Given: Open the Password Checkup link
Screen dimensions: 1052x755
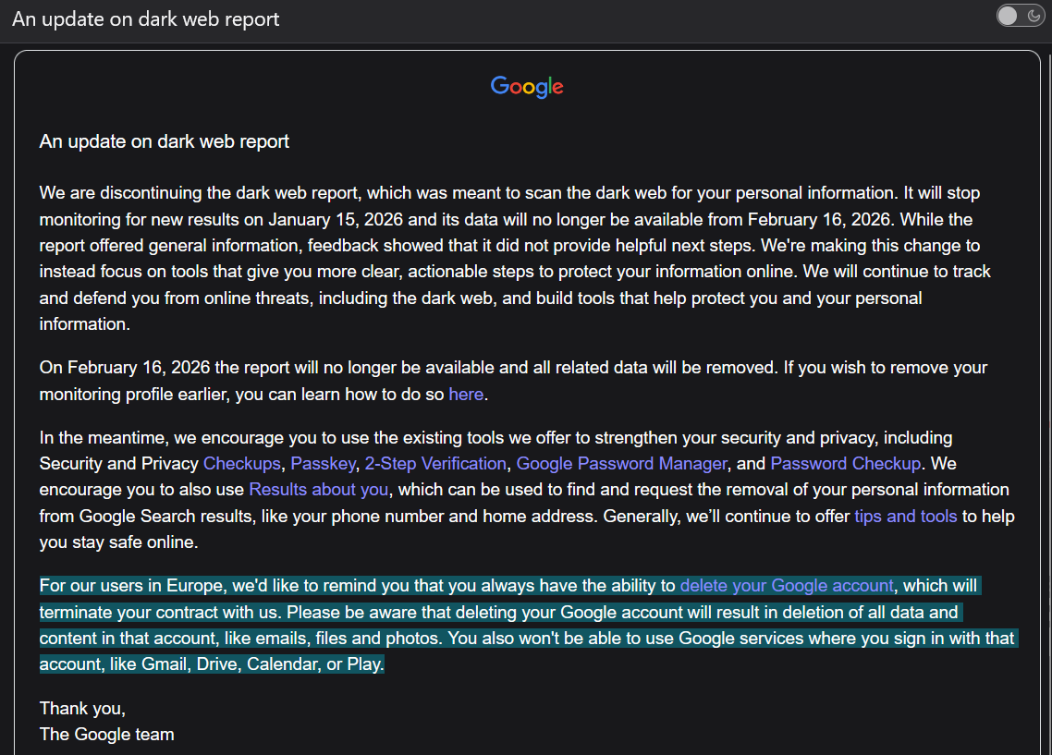Looking at the screenshot, I should (x=845, y=463).
